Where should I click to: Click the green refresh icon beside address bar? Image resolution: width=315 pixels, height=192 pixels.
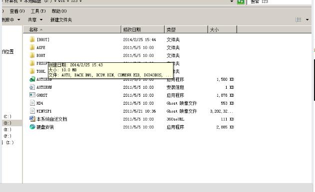point(241,2)
